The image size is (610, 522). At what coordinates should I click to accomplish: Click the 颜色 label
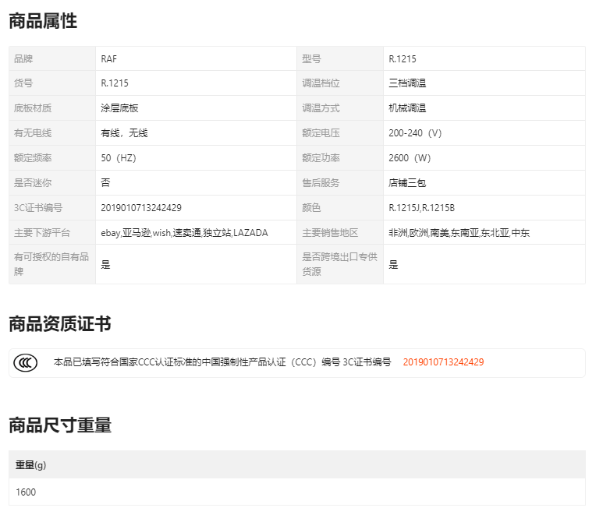point(311,208)
